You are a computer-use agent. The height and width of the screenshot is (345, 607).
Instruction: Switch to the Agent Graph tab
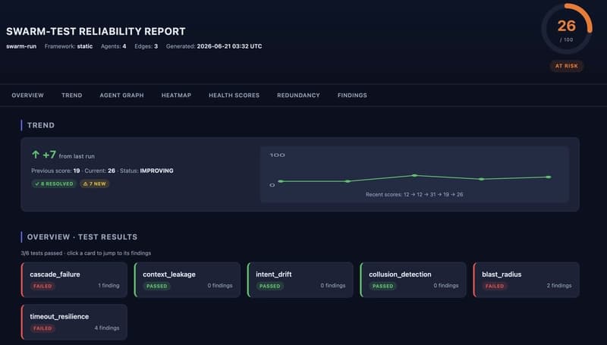(121, 95)
